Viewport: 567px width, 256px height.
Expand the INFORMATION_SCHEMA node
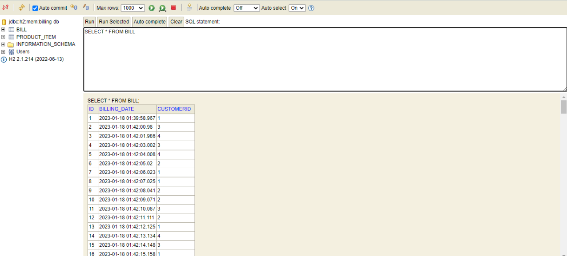click(3, 44)
